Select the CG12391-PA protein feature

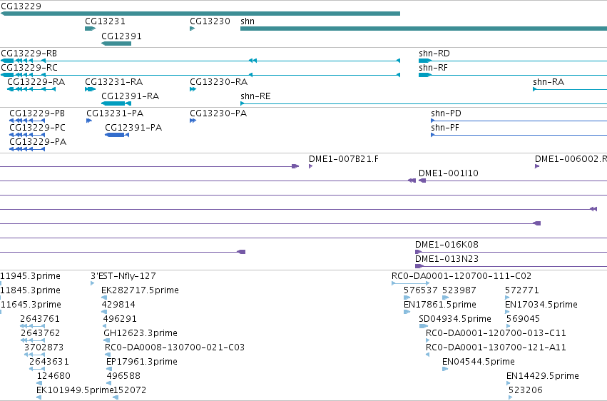(117, 135)
